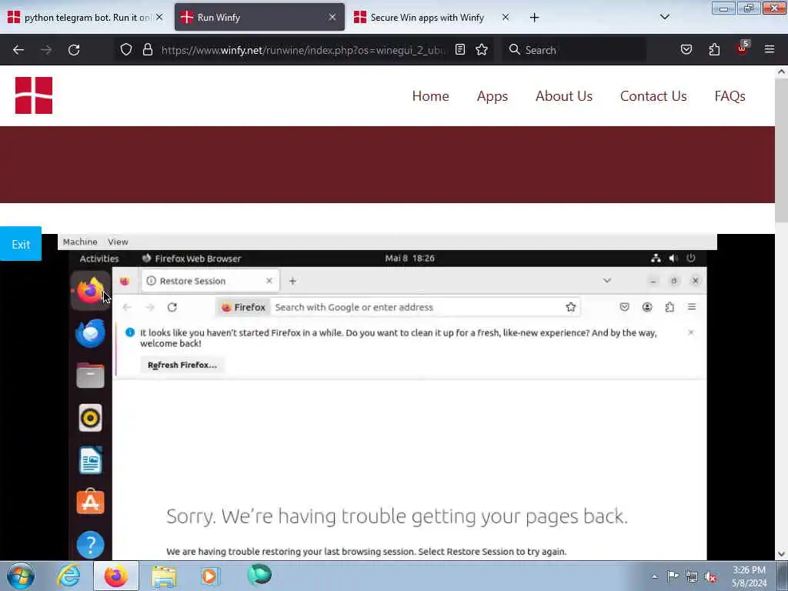This screenshot has height=591, width=788.
Task: Click the outer browser address bar
Action: [x=303, y=50]
